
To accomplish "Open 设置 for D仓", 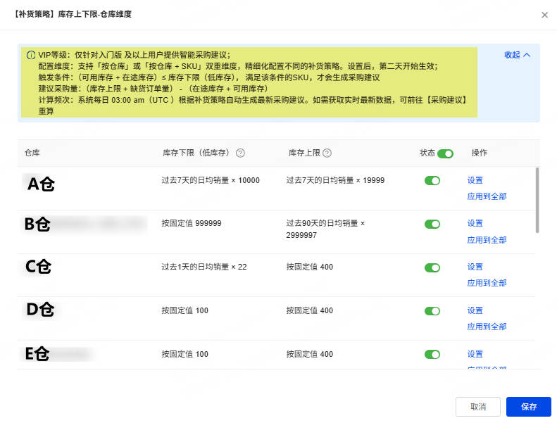I will tap(475, 310).
